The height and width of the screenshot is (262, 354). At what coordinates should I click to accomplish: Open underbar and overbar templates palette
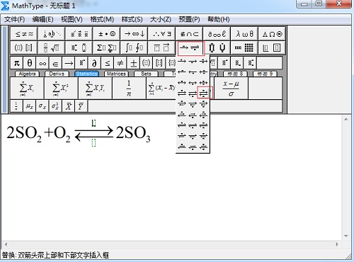(x=161, y=48)
